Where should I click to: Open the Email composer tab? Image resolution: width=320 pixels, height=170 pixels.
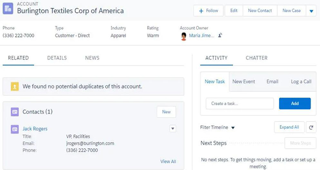273,82
